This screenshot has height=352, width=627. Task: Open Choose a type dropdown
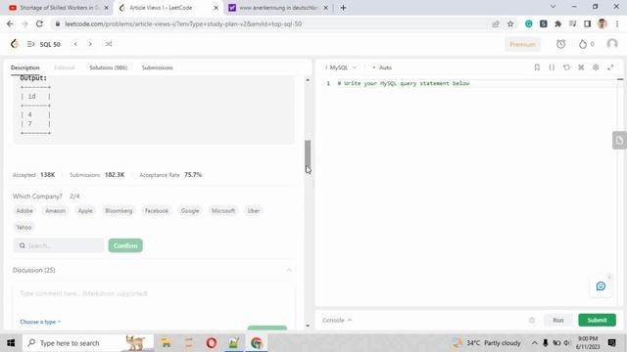tap(40, 322)
